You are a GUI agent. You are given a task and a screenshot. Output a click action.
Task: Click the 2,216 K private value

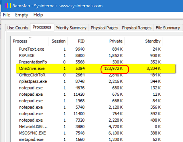click(x=116, y=81)
